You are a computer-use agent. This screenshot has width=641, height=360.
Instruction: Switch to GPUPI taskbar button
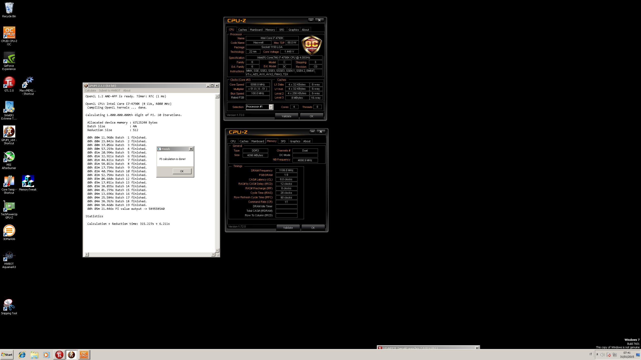[71, 355]
